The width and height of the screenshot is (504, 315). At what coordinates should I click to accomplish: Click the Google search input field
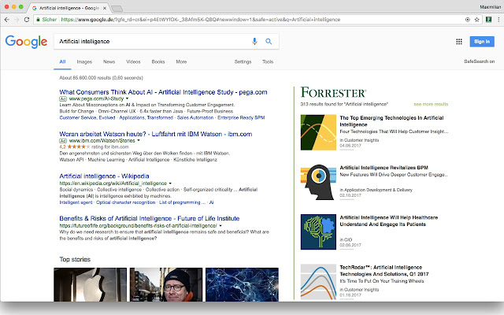point(153,42)
